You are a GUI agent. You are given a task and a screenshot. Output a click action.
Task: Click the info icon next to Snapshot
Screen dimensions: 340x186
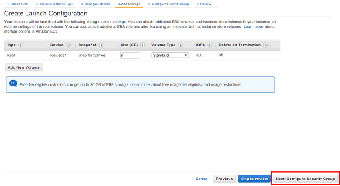[101, 45]
